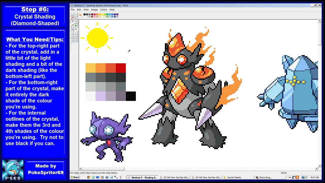Select the Polygon shape tool
Screen dimensions: 325x183
(76, 36)
